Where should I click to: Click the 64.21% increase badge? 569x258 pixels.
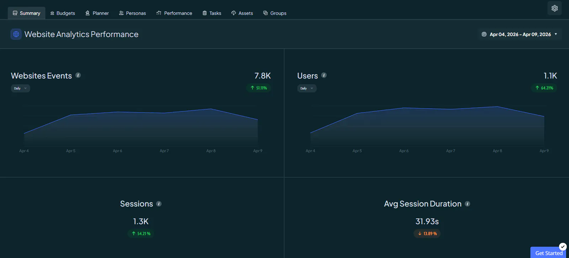click(x=544, y=88)
